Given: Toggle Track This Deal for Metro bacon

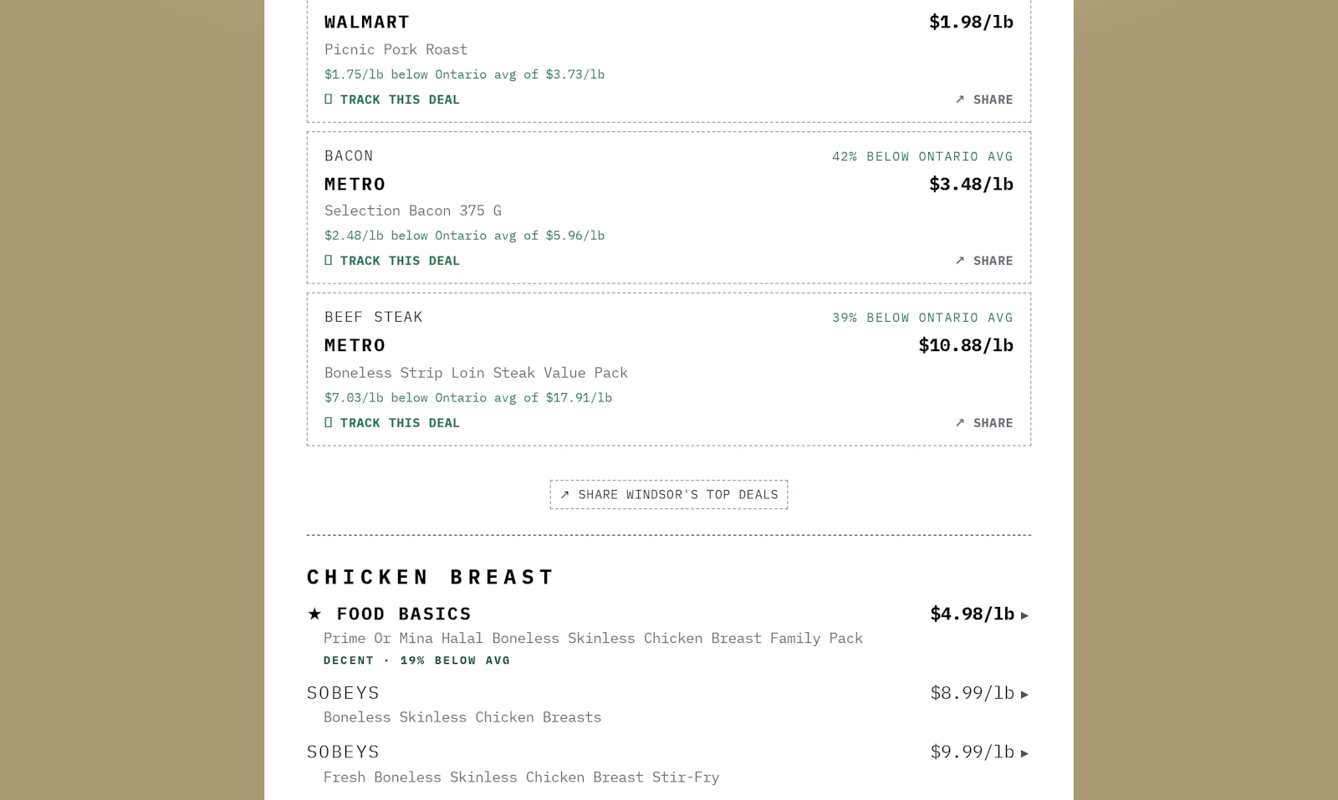Looking at the screenshot, I should click(x=392, y=261).
